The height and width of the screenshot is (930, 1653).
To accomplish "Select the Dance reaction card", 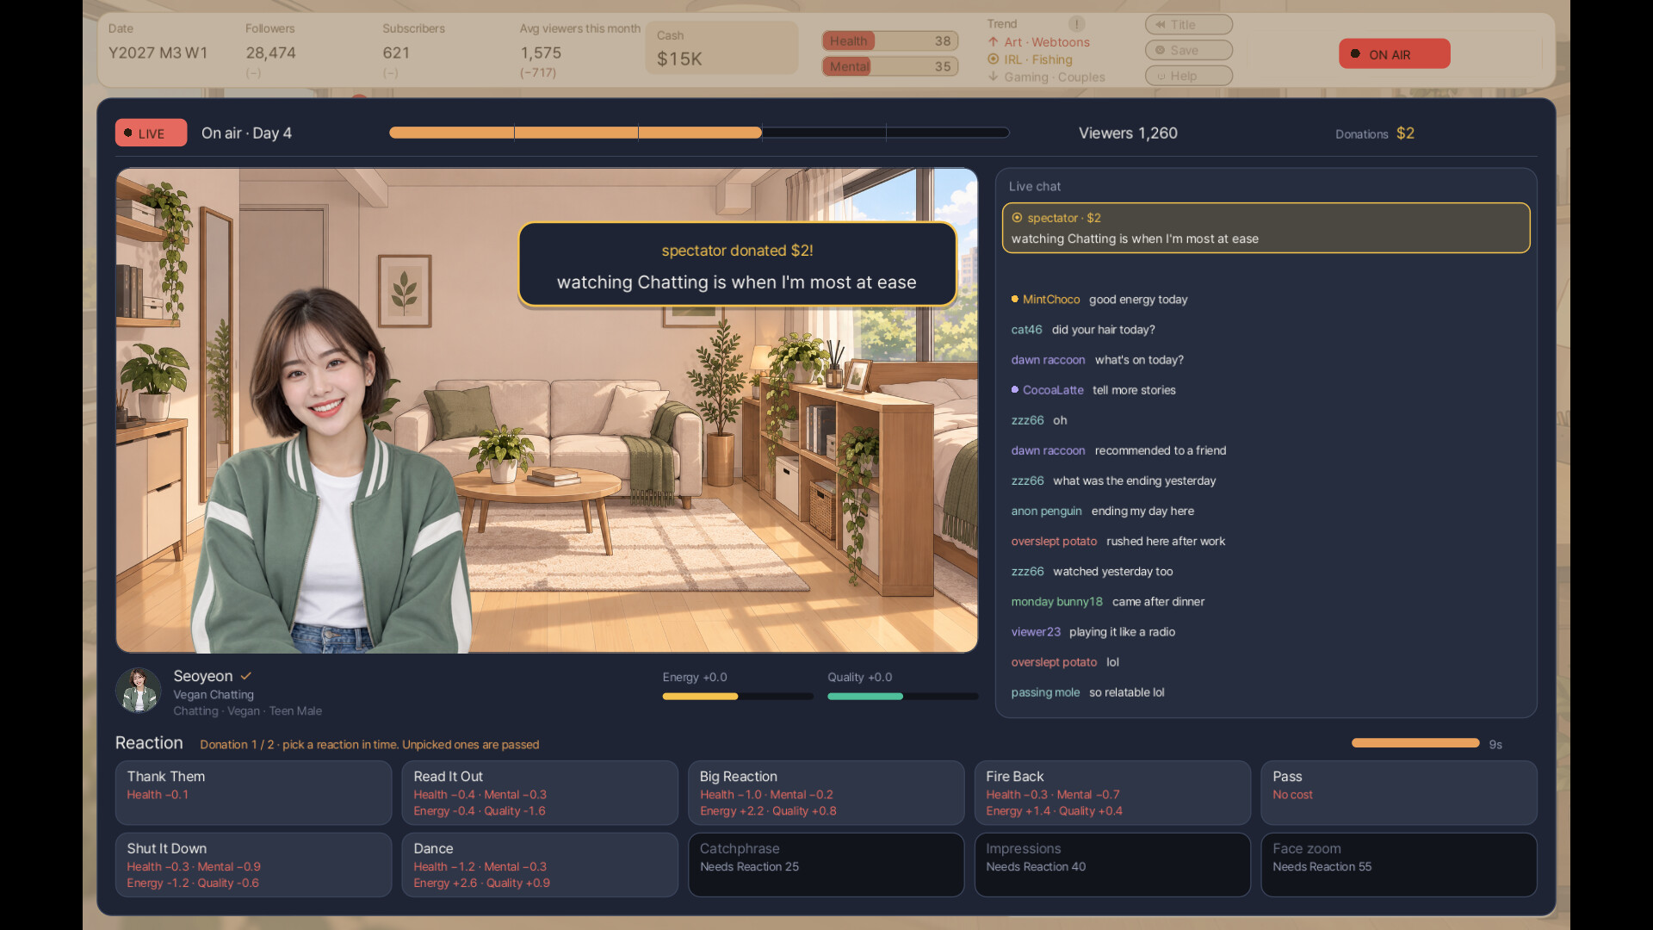I will pos(540,865).
